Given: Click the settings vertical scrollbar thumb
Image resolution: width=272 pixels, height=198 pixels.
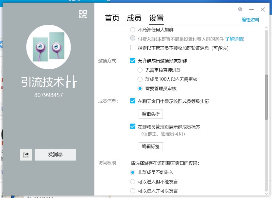Looking at the screenshot, I should (266, 97).
